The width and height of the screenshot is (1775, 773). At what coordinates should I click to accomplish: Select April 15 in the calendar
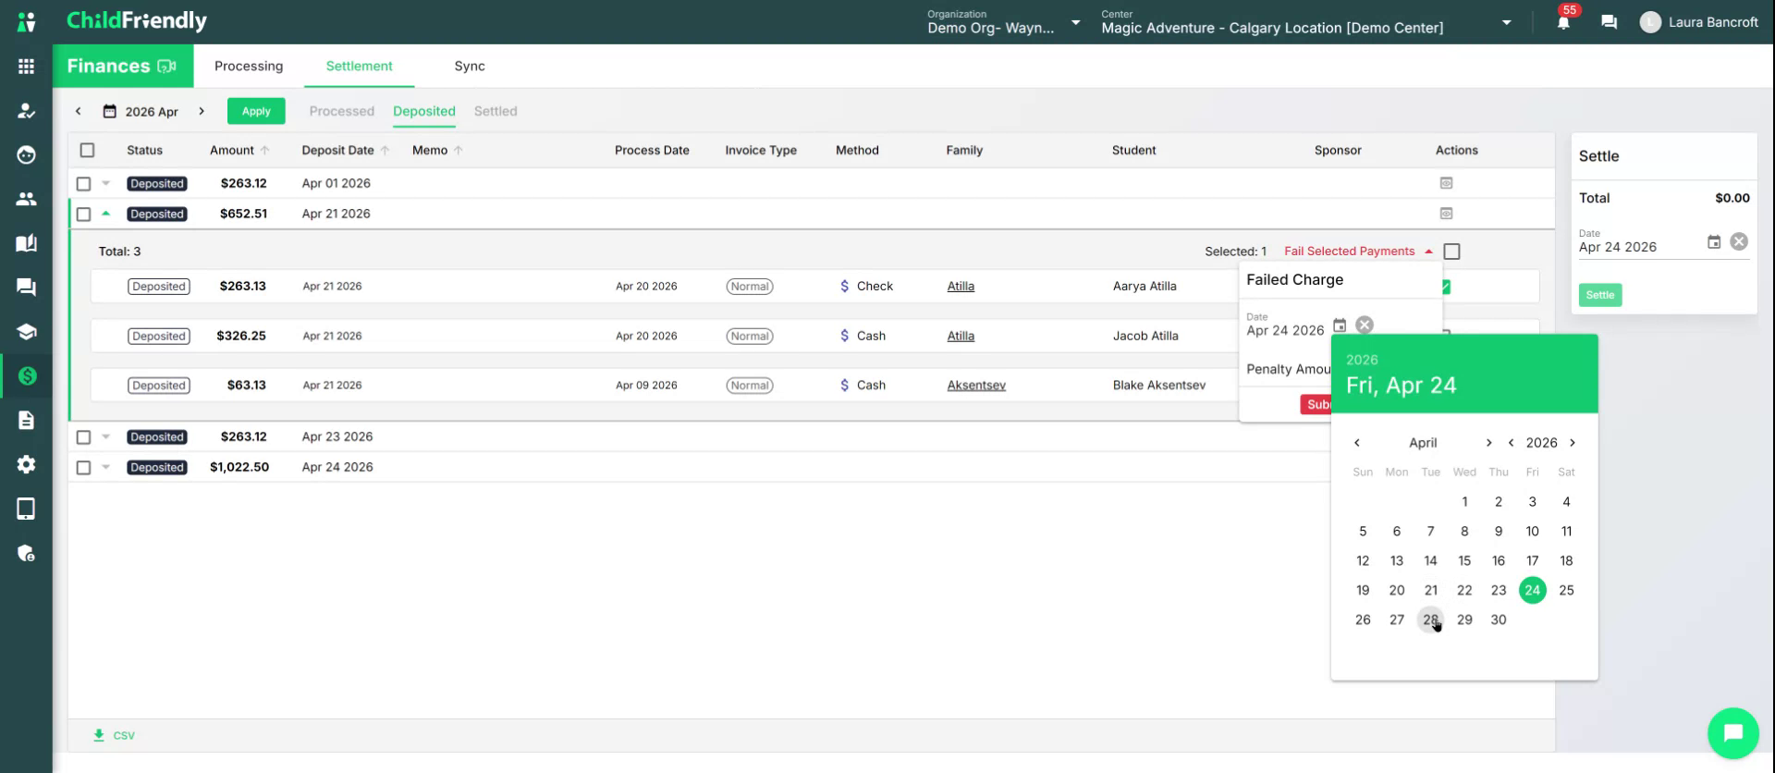click(x=1464, y=560)
